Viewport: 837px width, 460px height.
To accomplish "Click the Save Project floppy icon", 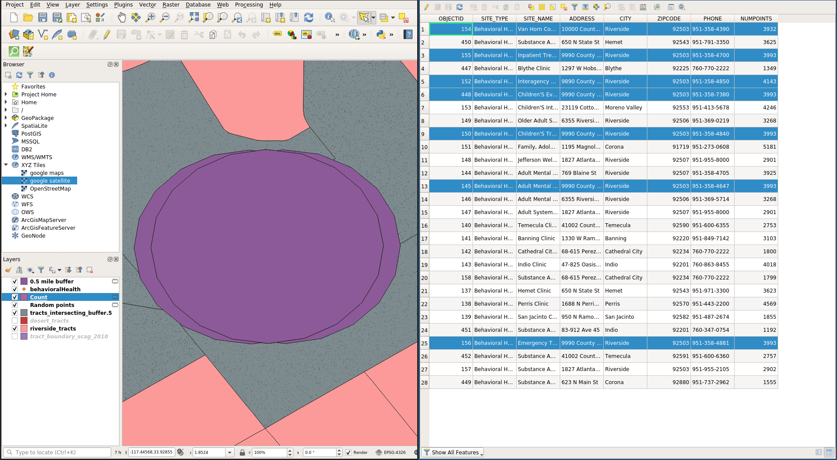I will (x=43, y=17).
